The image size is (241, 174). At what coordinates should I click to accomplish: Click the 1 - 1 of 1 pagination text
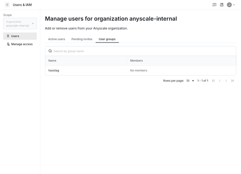202,80
